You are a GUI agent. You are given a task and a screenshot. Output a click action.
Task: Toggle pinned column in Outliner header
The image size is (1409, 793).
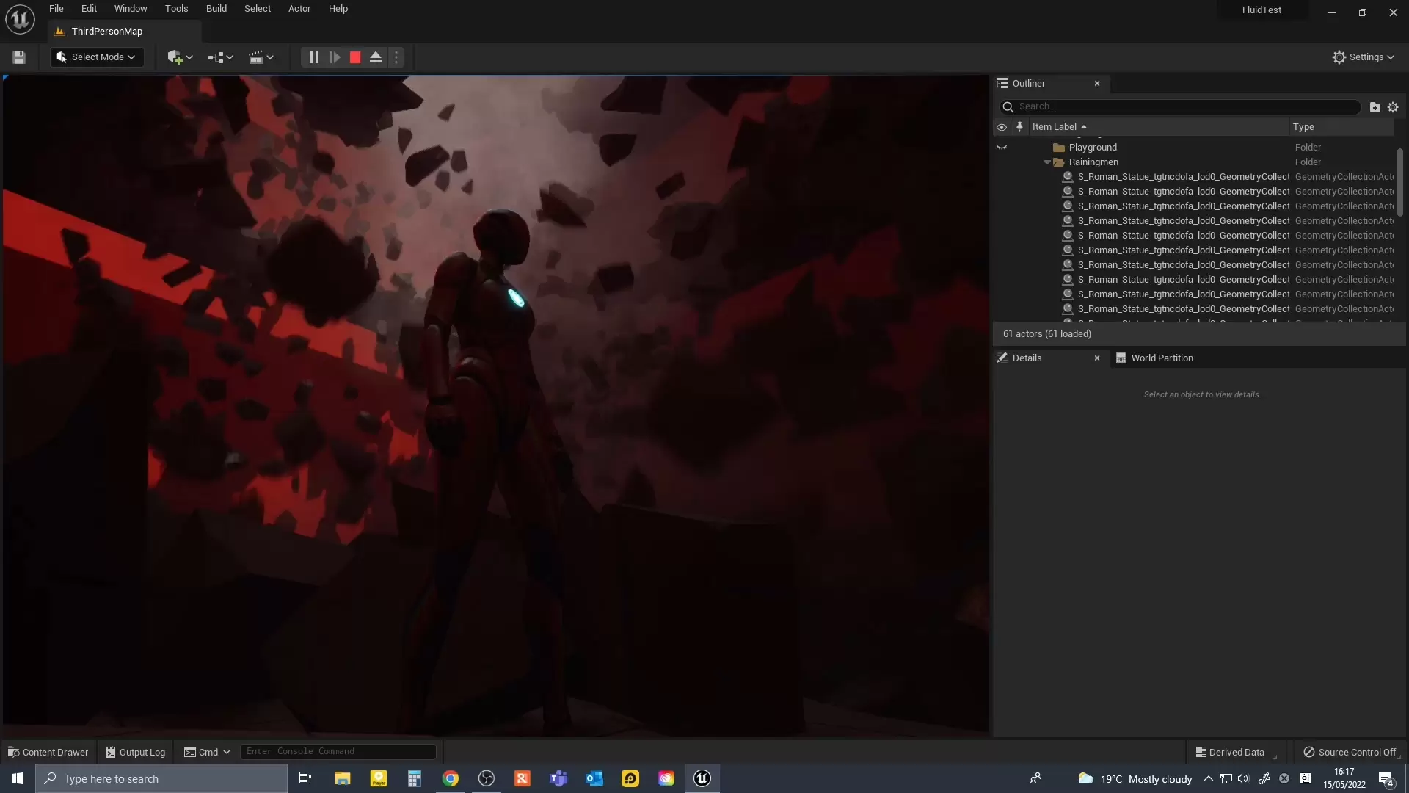tap(1019, 127)
